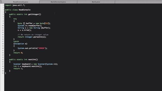Click line number 31 in gutter
162x91 pixels.
point(3,73)
